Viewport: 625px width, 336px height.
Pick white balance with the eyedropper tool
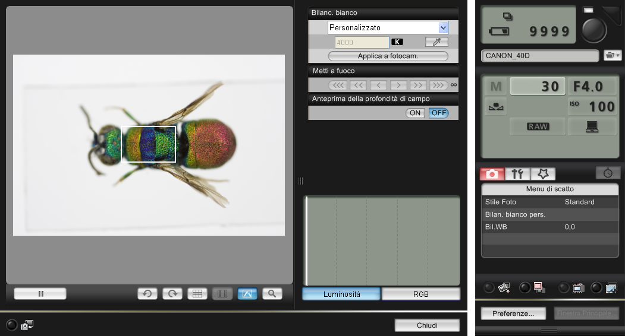click(x=436, y=42)
